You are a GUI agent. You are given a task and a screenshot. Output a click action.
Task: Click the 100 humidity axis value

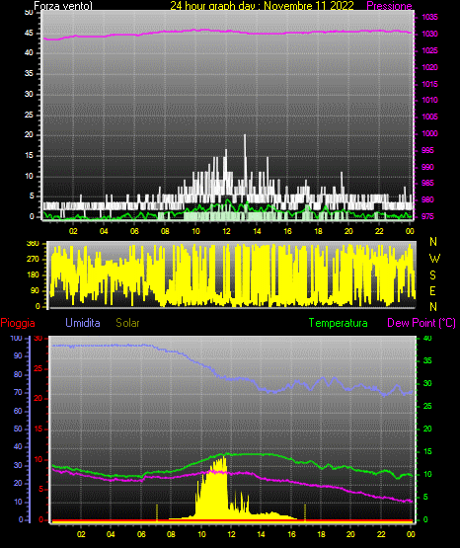pyautogui.click(x=16, y=338)
